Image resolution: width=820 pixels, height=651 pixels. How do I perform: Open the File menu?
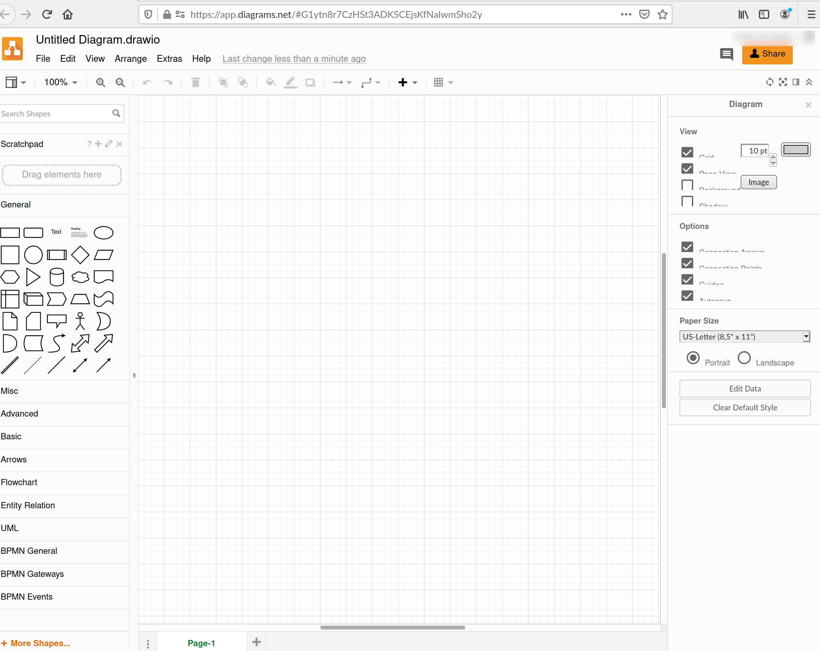click(x=43, y=59)
